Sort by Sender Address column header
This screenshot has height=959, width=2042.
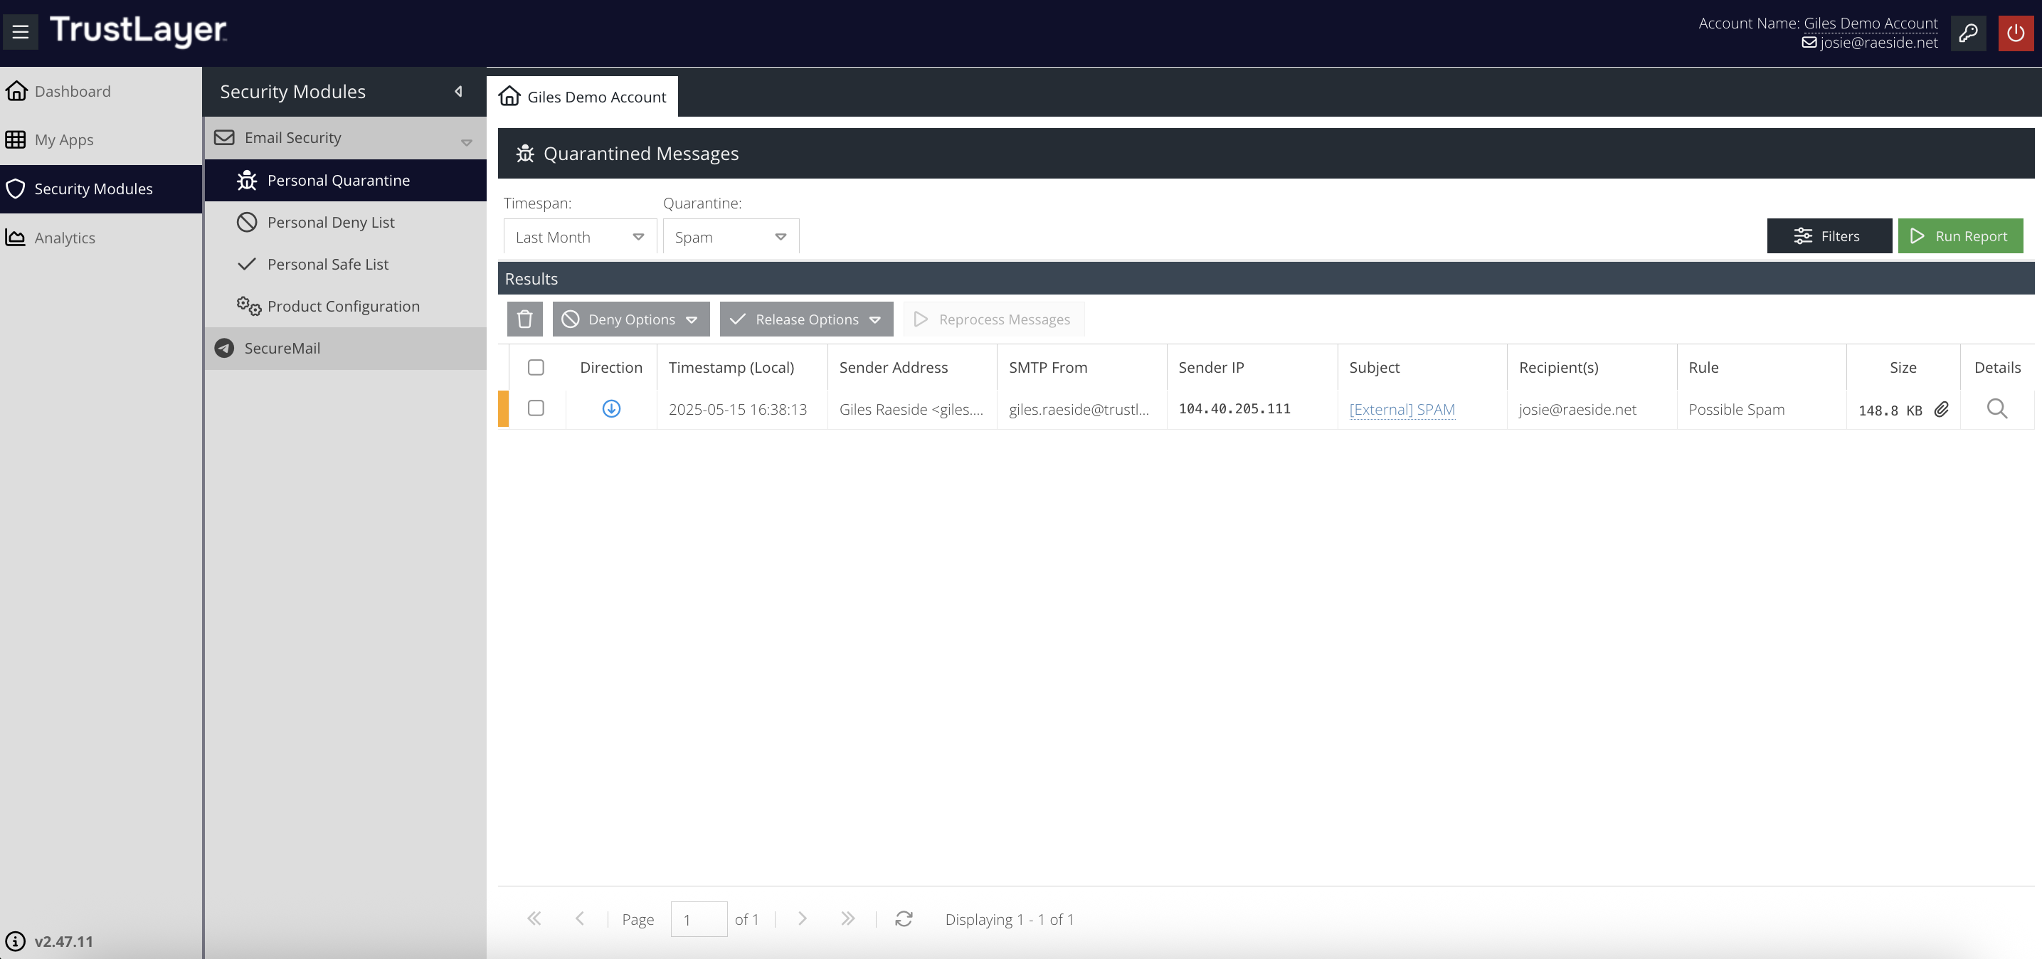pyautogui.click(x=912, y=367)
